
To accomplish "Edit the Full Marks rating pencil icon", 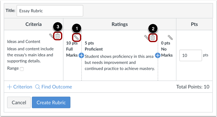I will coord(76,37).
